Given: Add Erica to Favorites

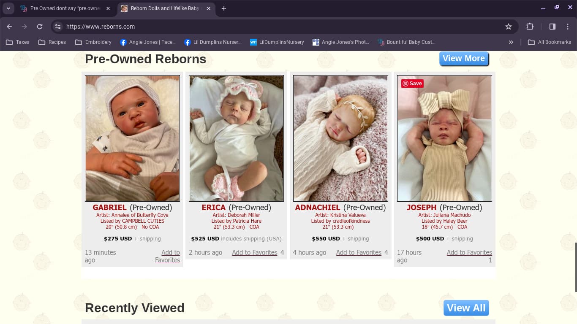Looking at the screenshot, I should tap(255, 252).
